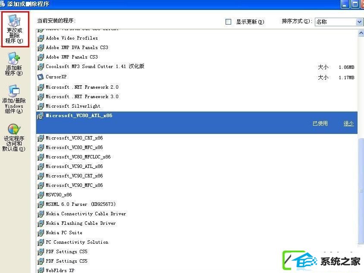This screenshot has width=364, height=273.
Task: Click the MSXML 6.0 Parser icon
Action: tap(41, 205)
